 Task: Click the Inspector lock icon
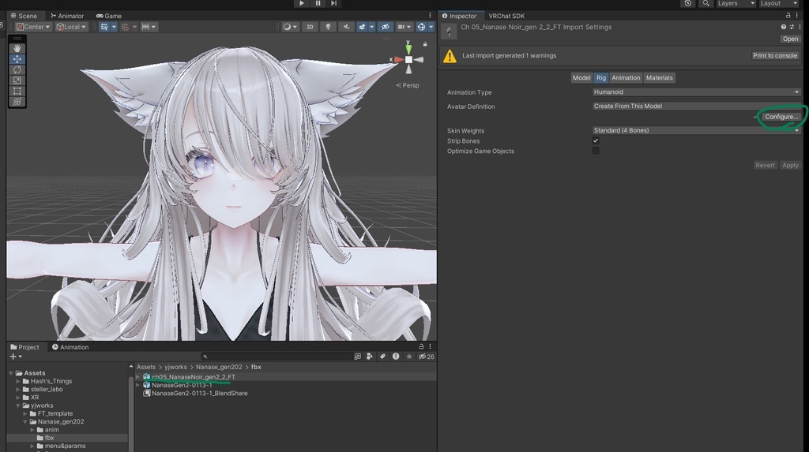pos(788,16)
